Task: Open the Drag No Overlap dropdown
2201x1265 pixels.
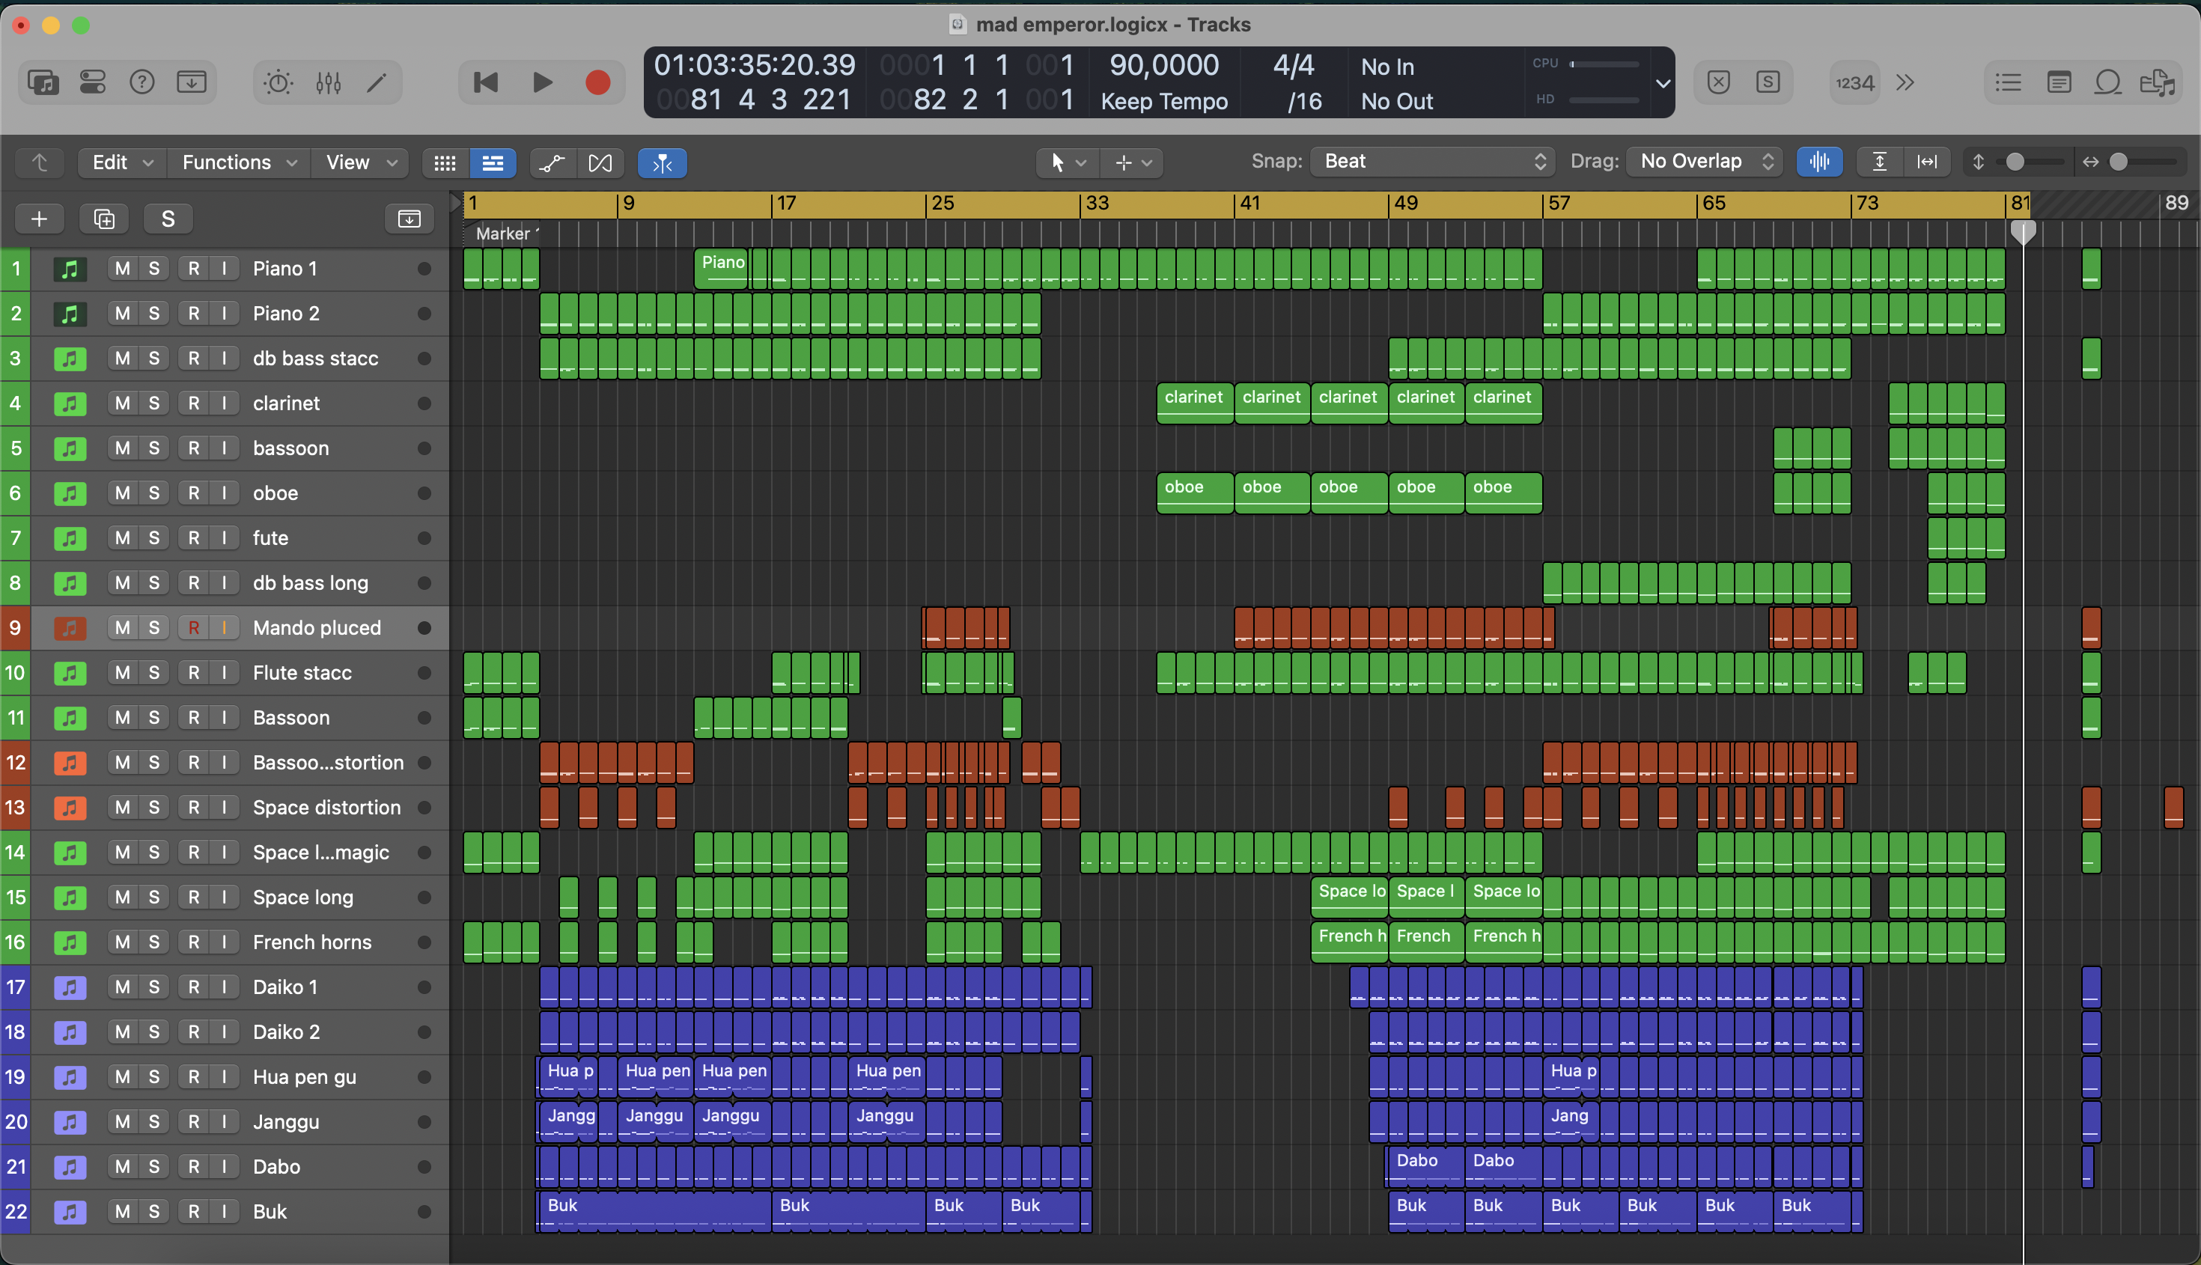Action: [1704, 162]
